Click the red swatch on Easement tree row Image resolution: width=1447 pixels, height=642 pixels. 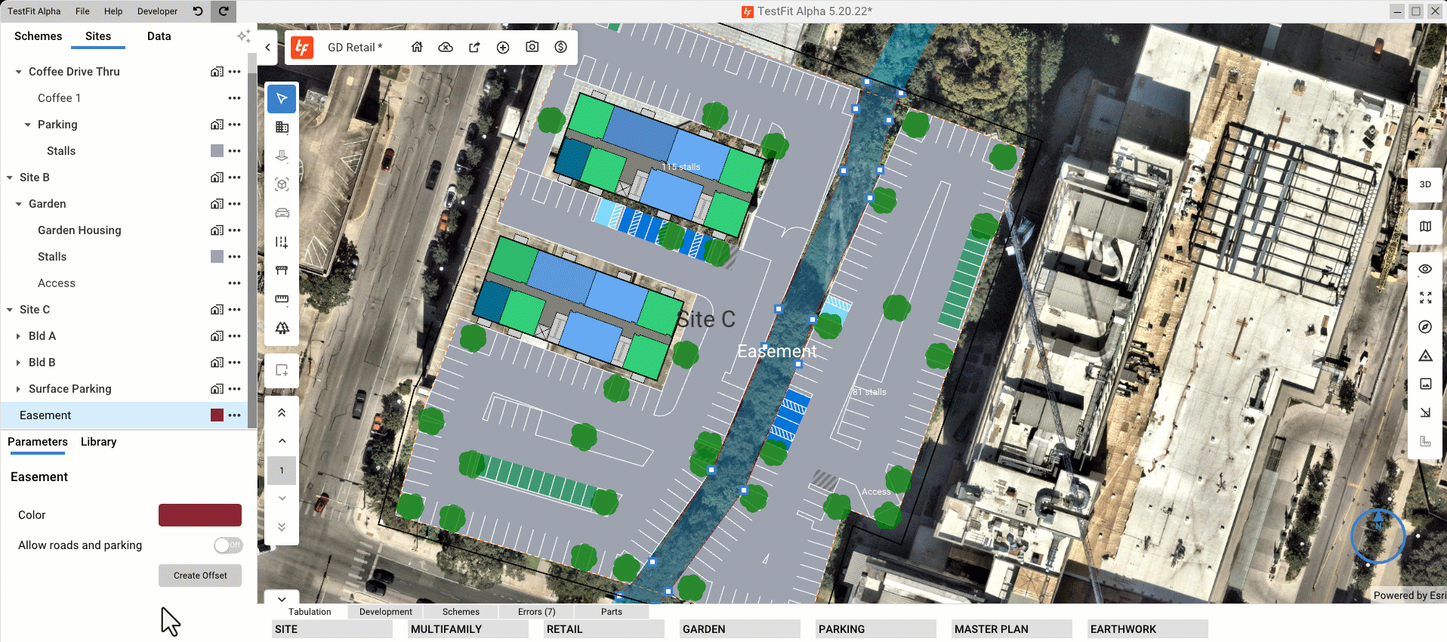pyautogui.click(x=217, y=415)
